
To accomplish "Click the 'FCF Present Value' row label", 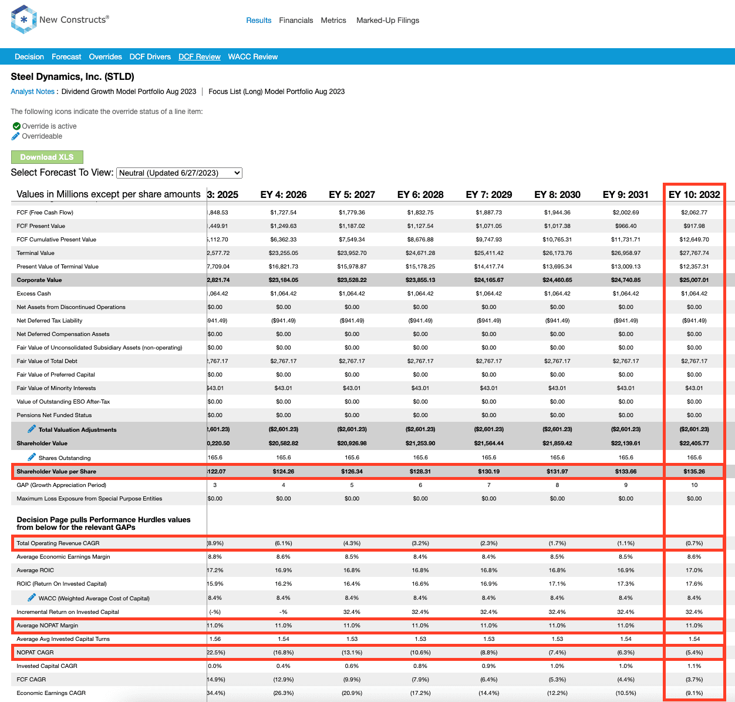I will pyautogui.click(x=41, y=226).
